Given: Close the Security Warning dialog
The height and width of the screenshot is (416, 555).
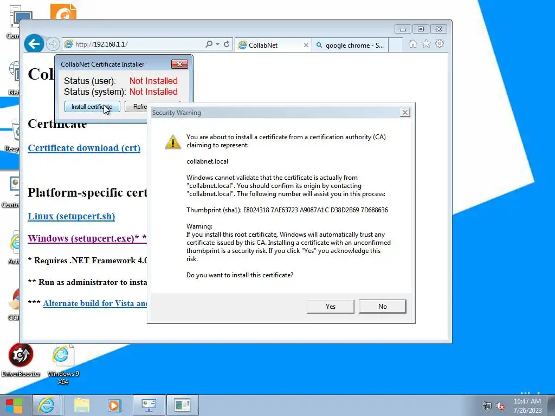Looking at the screenshot, I should (405, 113).
